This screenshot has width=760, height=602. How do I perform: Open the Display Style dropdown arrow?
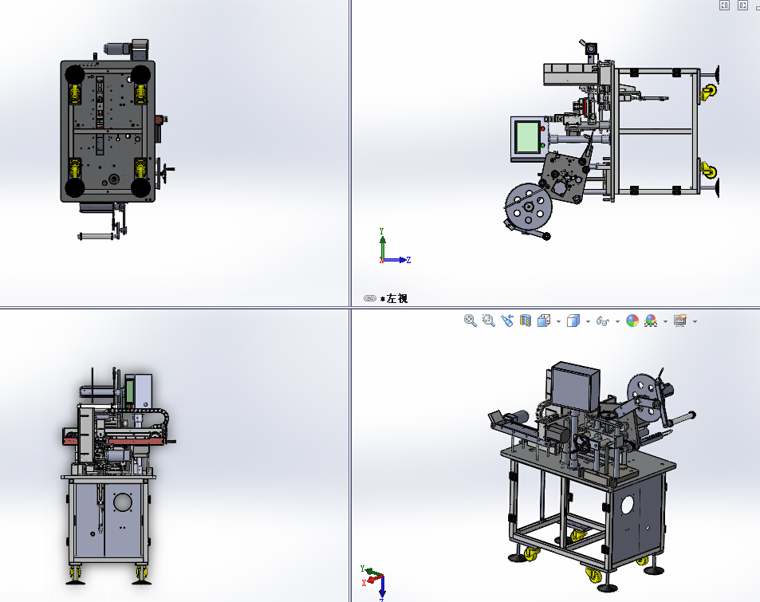tap(588, 322)
